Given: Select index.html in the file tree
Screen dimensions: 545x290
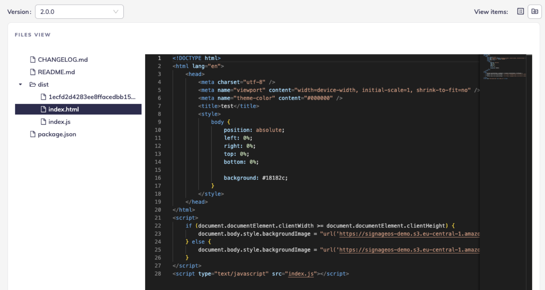Looking at the screenshot, I should pyautogui.click(x=64, y=109).
